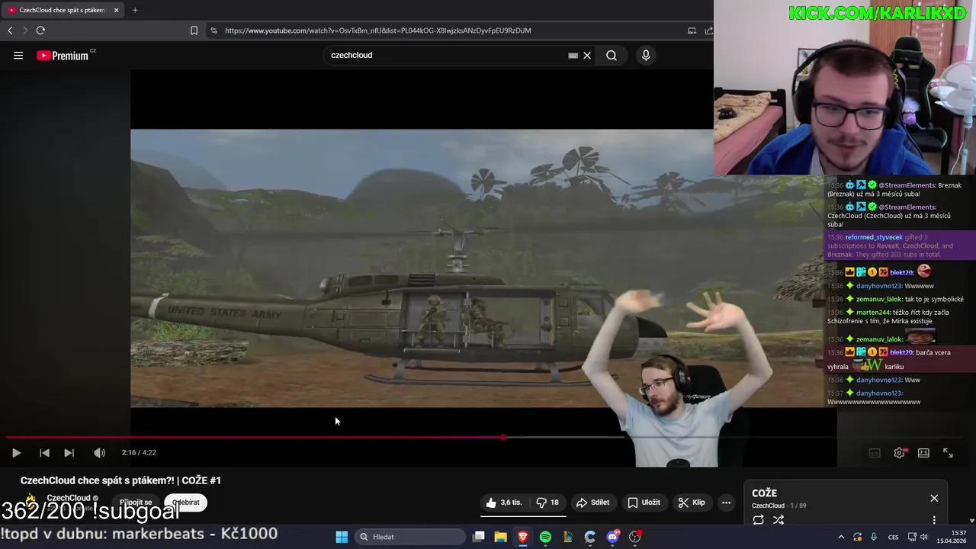This screenshot has height=549, width=976.
Task: Create a clip with the Klip button
Action: point(692,502)
